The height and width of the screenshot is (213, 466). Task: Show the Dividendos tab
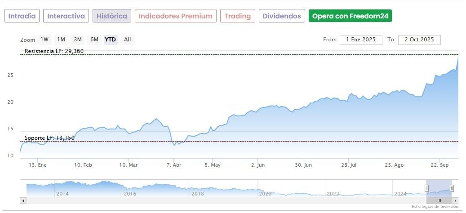282,16
